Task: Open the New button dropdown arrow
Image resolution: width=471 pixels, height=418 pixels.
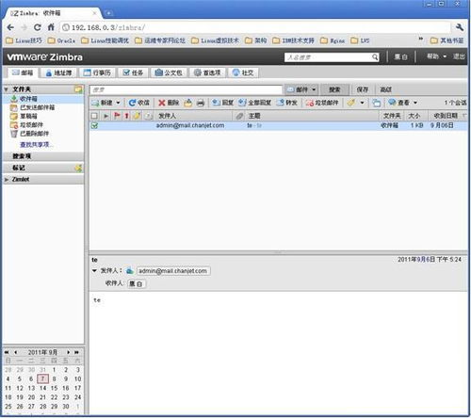Action: click(118, 103)
